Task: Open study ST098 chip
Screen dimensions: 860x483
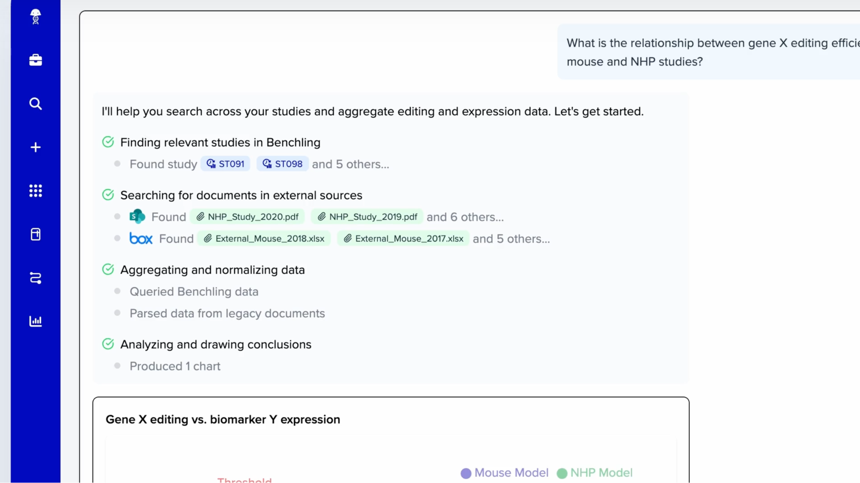Action: [x=282, y=164]
